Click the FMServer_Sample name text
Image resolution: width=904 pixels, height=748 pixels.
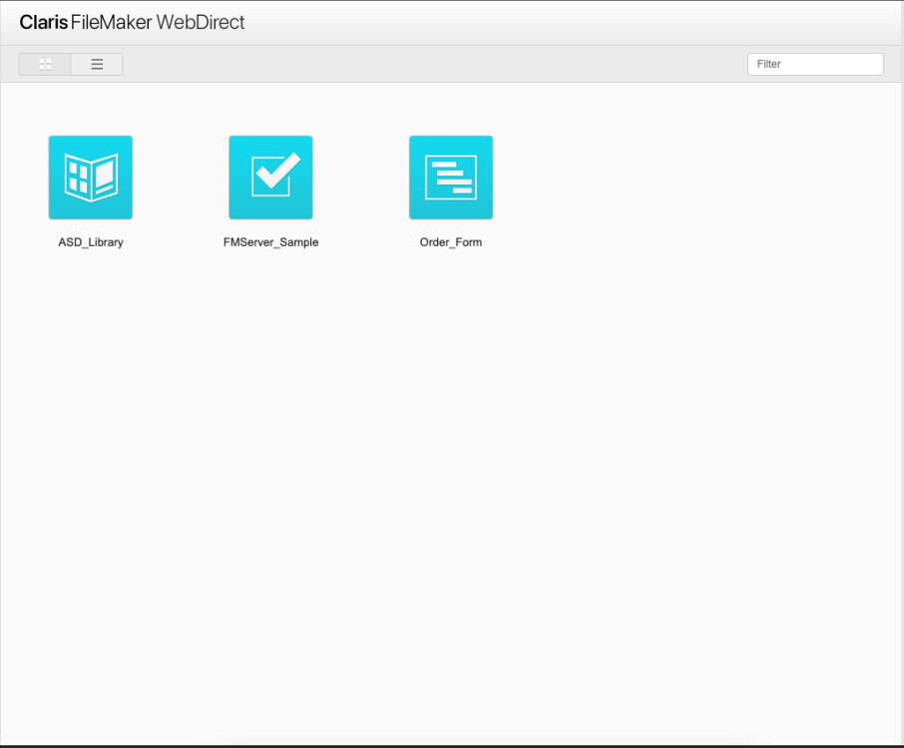click(x=270, y=241)
